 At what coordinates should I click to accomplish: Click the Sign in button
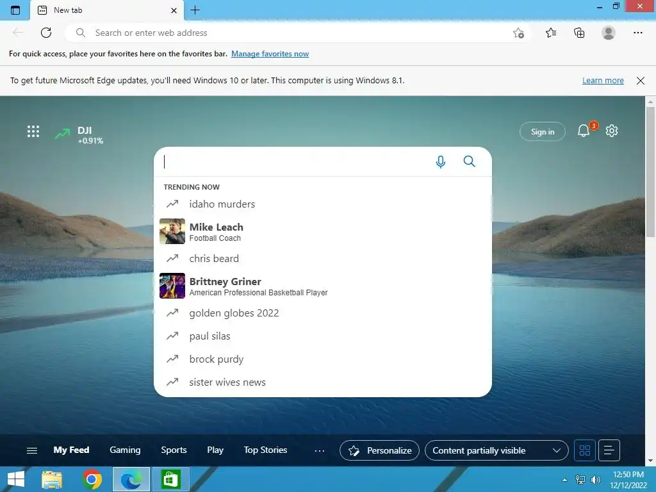pyautogui.click(x=542, y=131)
